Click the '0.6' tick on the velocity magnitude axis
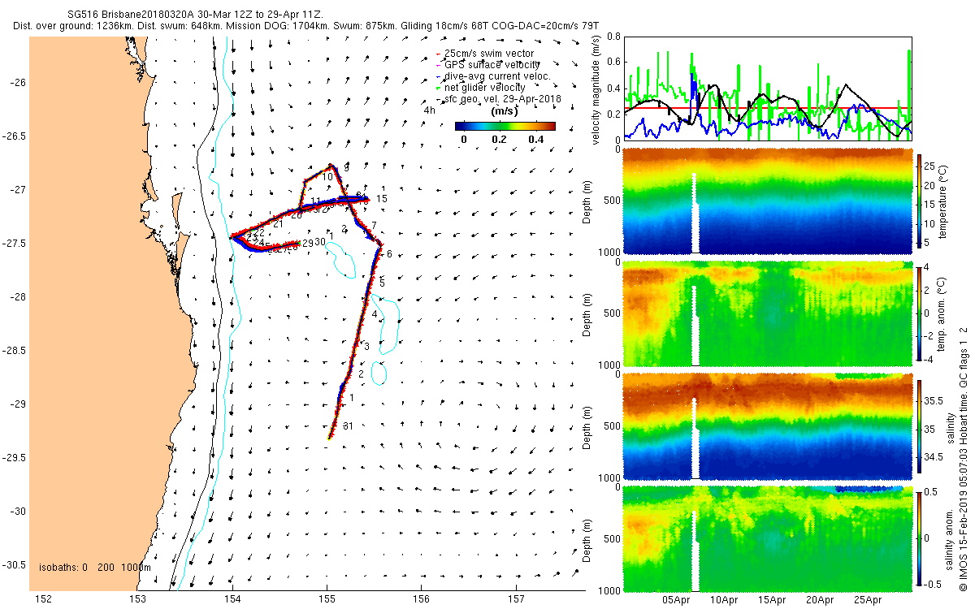 [613, 63]
